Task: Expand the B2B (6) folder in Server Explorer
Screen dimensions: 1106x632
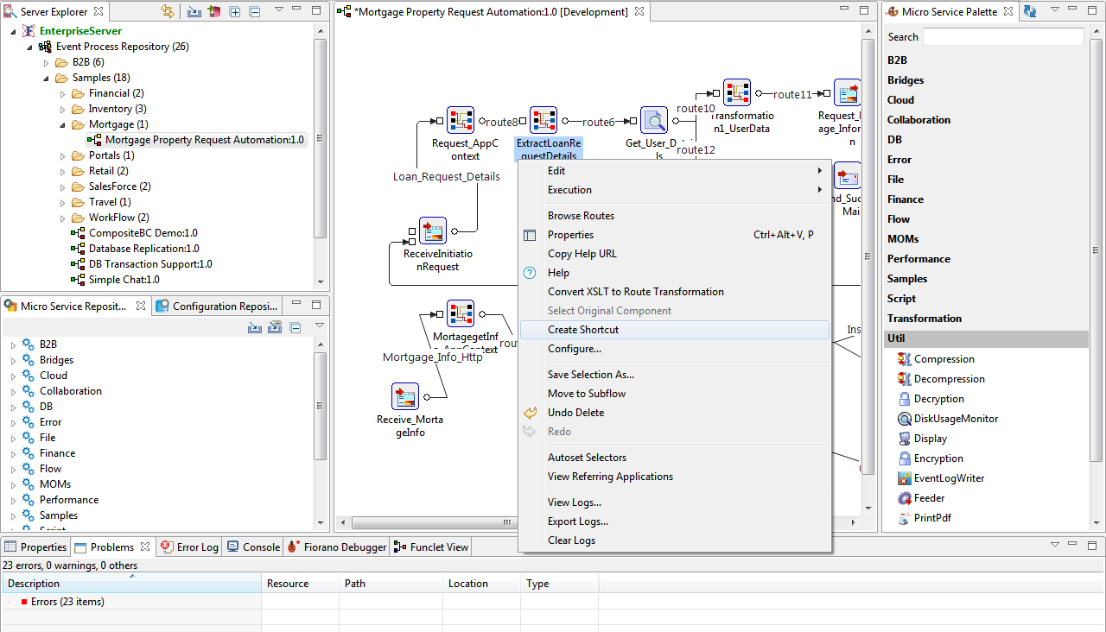Action: click(x=47, y=62)
